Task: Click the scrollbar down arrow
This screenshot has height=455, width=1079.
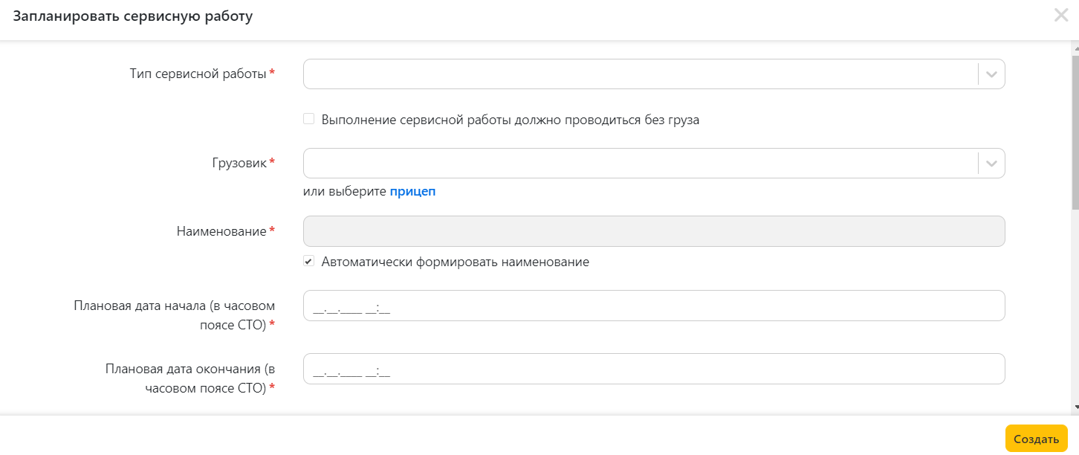Action: (1075, 407)
